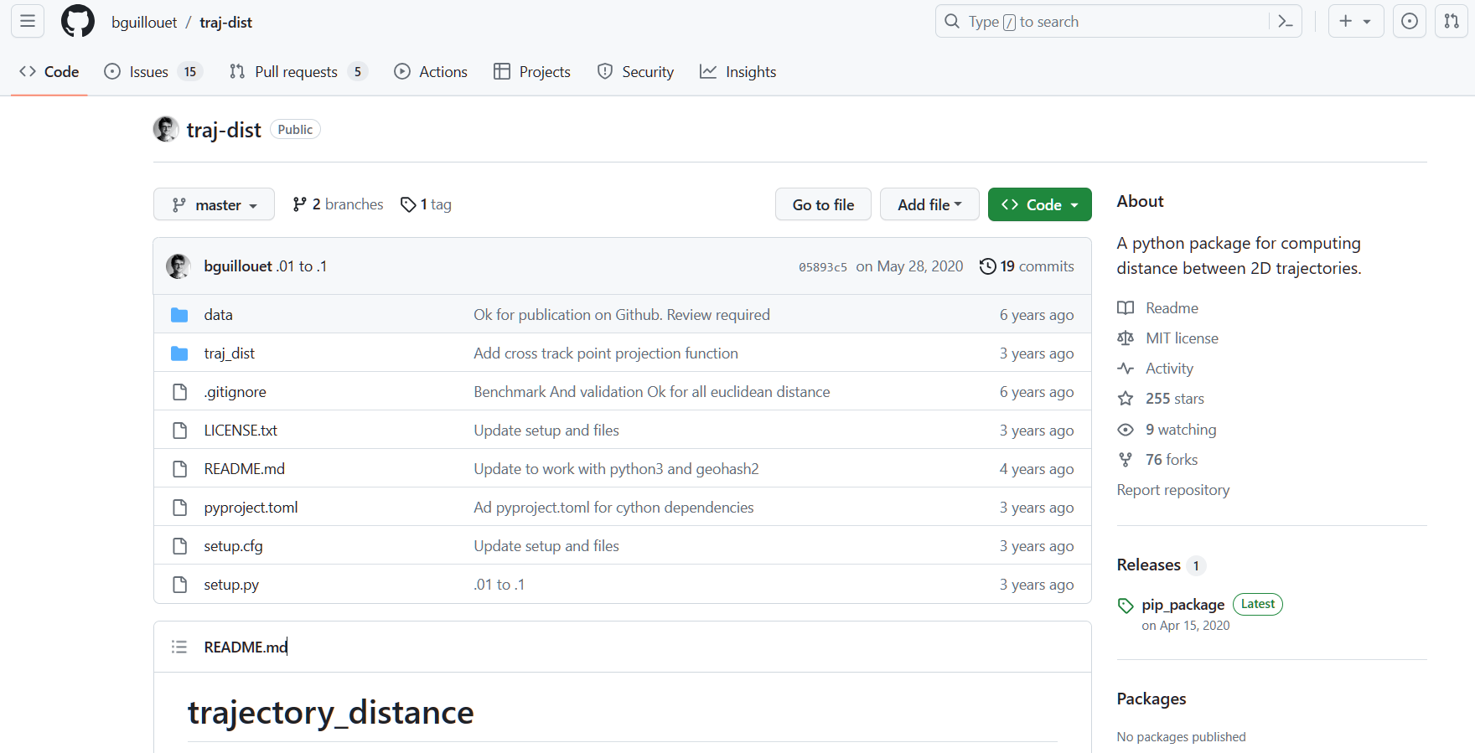Switch to the Issues tab
This screenshot has height=753, width=1475.
click(149, 72)
